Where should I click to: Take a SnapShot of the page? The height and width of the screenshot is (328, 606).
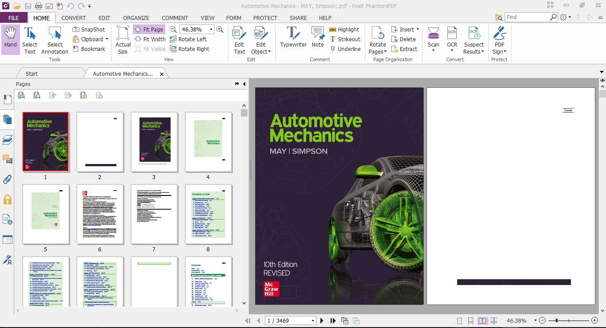click(89, 29)
